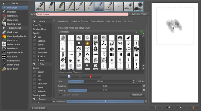Toggle the Airbrush checkbox
The width and height of the screenshot is (201, 111).
[35, 91]
